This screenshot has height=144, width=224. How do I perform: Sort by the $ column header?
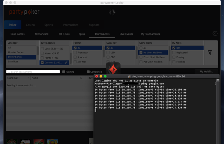coord(83,78)
